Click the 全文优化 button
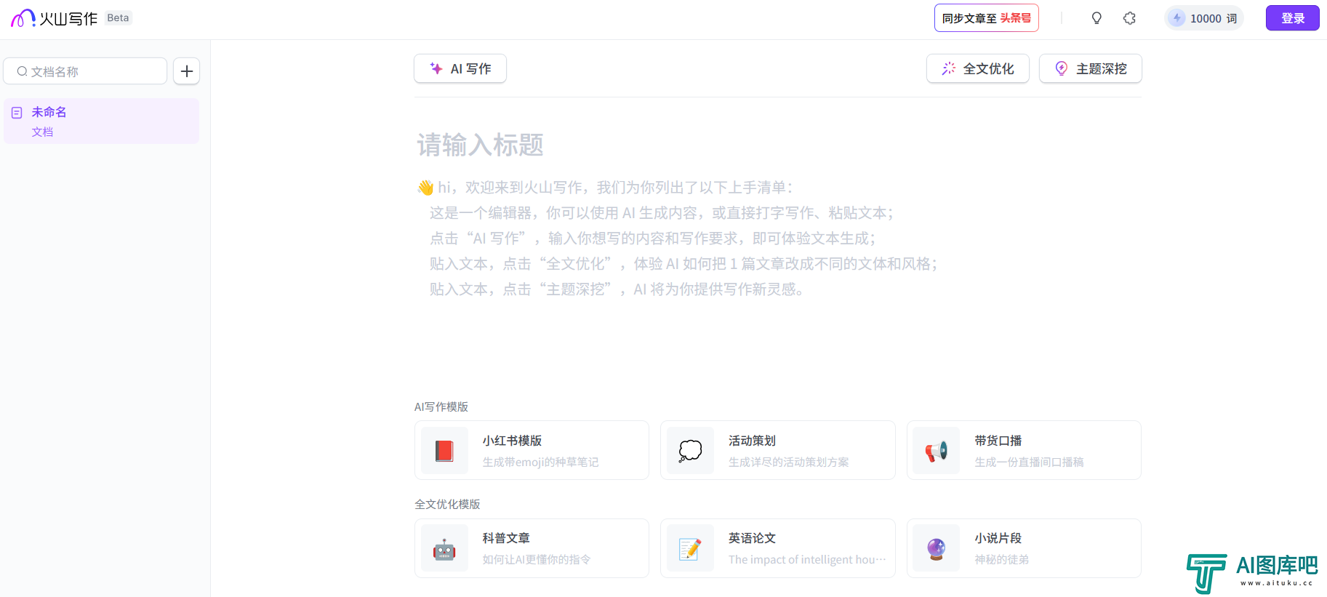The image size is (1327, 597). 977,68
